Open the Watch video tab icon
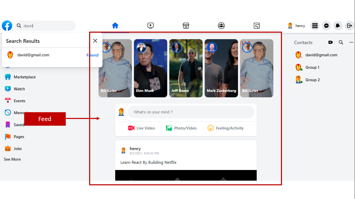Screen dimensions: 355x199 tap(150, 25)
